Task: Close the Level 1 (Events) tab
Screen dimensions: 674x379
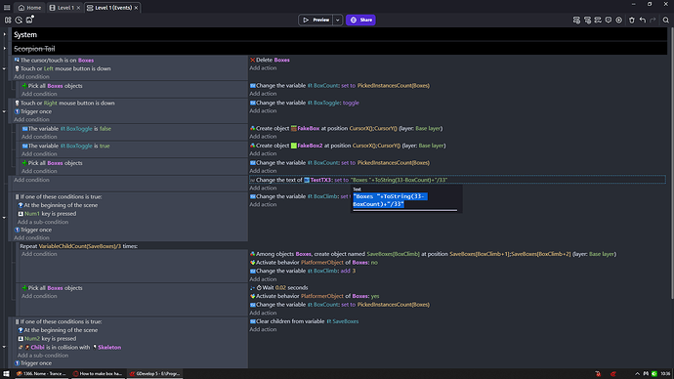Action: (136, 8)
